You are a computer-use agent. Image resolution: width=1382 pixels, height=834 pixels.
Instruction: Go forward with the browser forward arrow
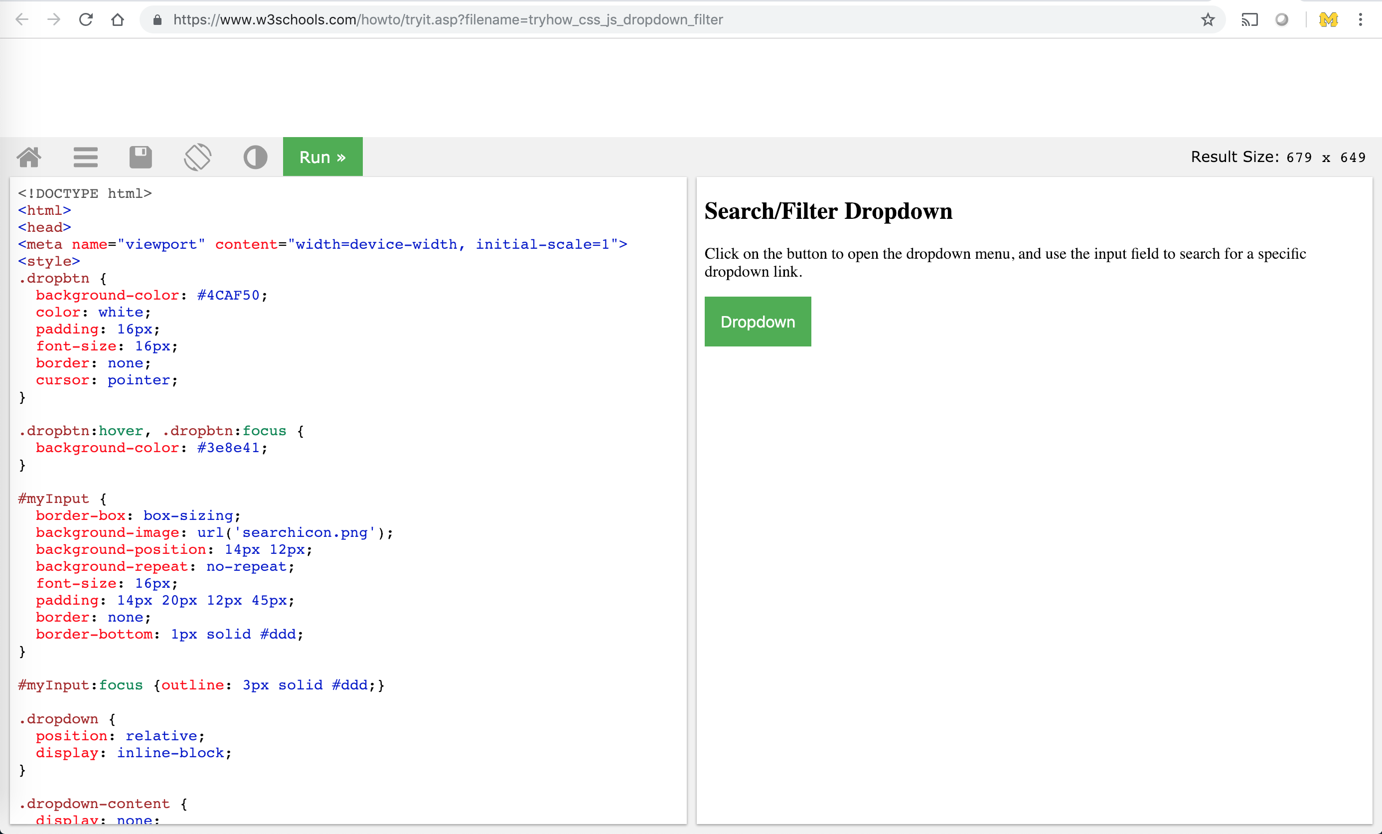pos(54,19)
